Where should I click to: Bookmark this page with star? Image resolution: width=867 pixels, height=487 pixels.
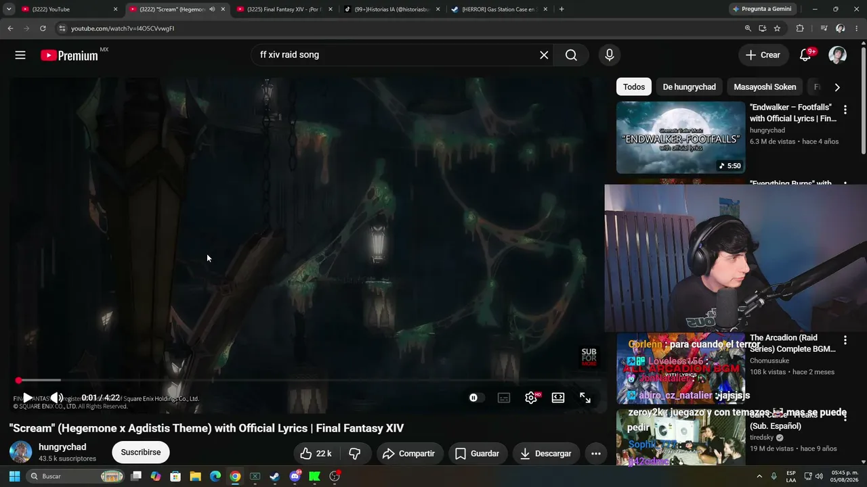[777, 28]
